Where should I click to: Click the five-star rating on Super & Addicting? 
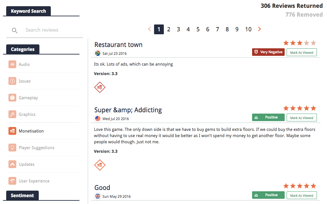pyautogui.click(x=300, y=108)
